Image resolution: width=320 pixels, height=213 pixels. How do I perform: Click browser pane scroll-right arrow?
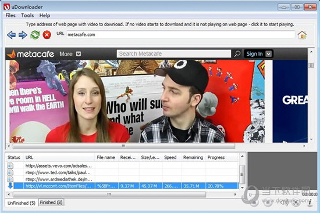tap(304, 146)
